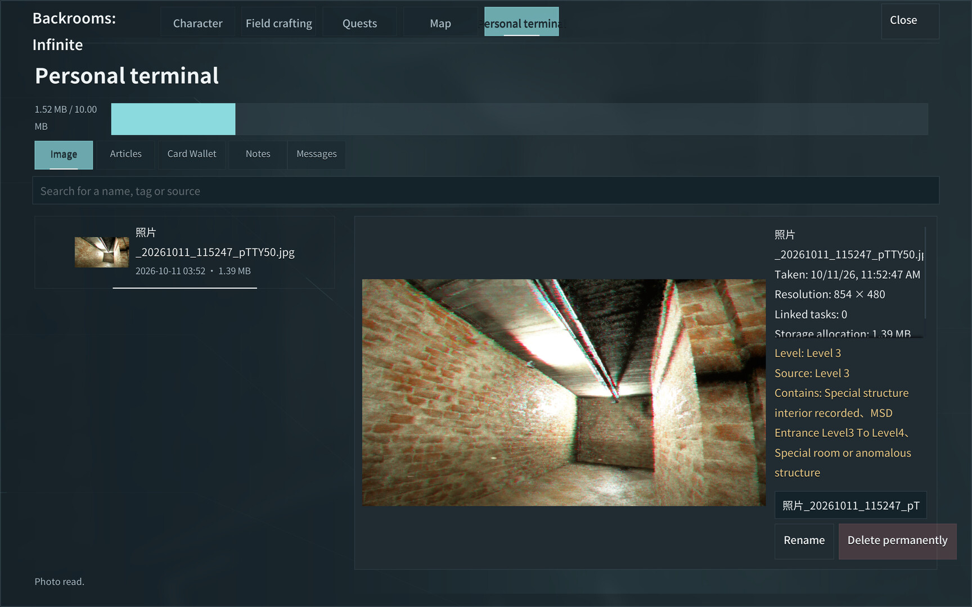Open the Card Wallet sub-tab
This screenshot has width=972, height=607.
pyautogui.click(x=191, y=155)
